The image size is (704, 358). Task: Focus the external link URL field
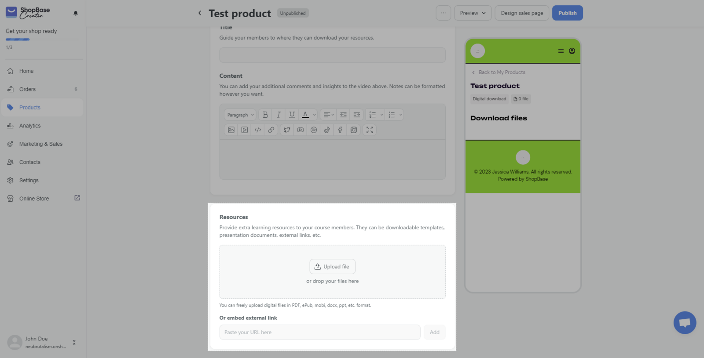pyautogui.click(x=320, y=332)
